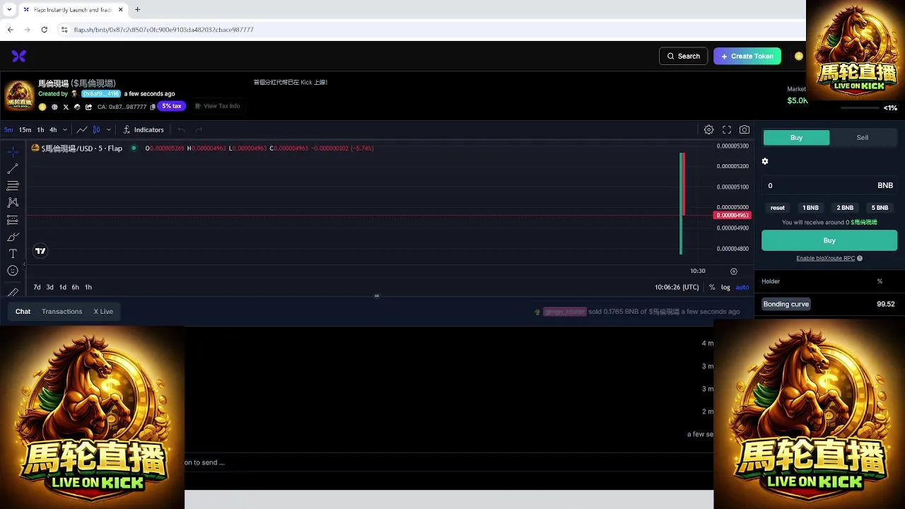Open the Indicators menu
Image resolution: width=905 pixels, height=509 pixels.
click(143, 129)
